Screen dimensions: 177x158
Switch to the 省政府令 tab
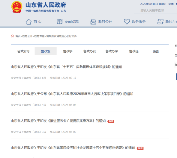click(23, 51)
